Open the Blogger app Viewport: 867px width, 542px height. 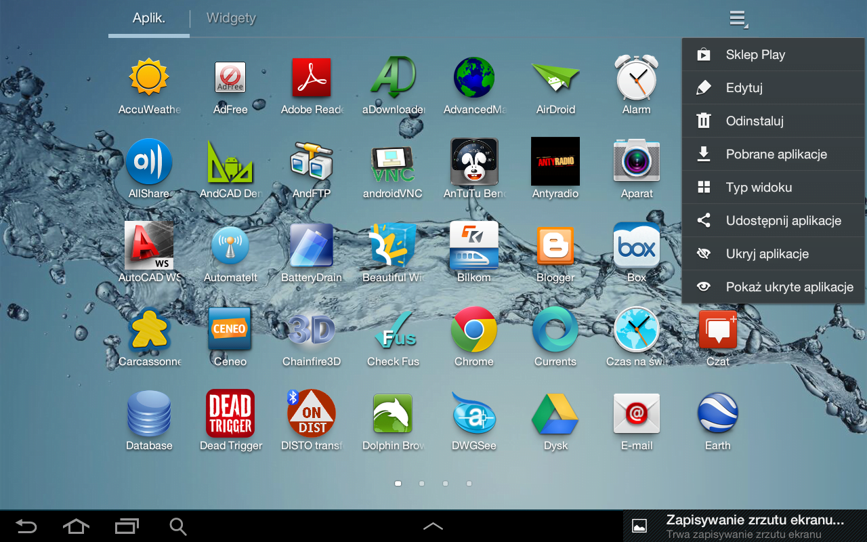click(555, 245)
